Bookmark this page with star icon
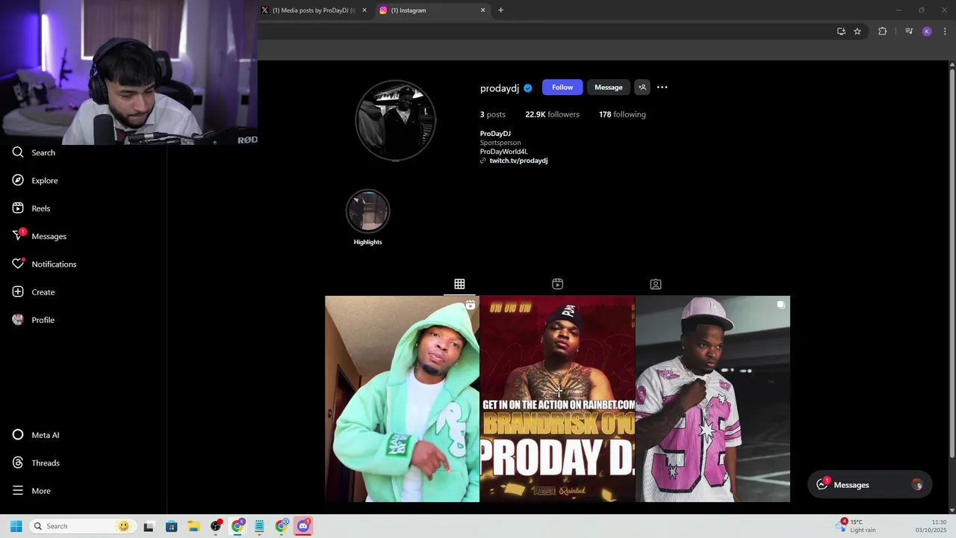Image resolution: width=956 pixels, height=538 pixels. pos(857,31)
